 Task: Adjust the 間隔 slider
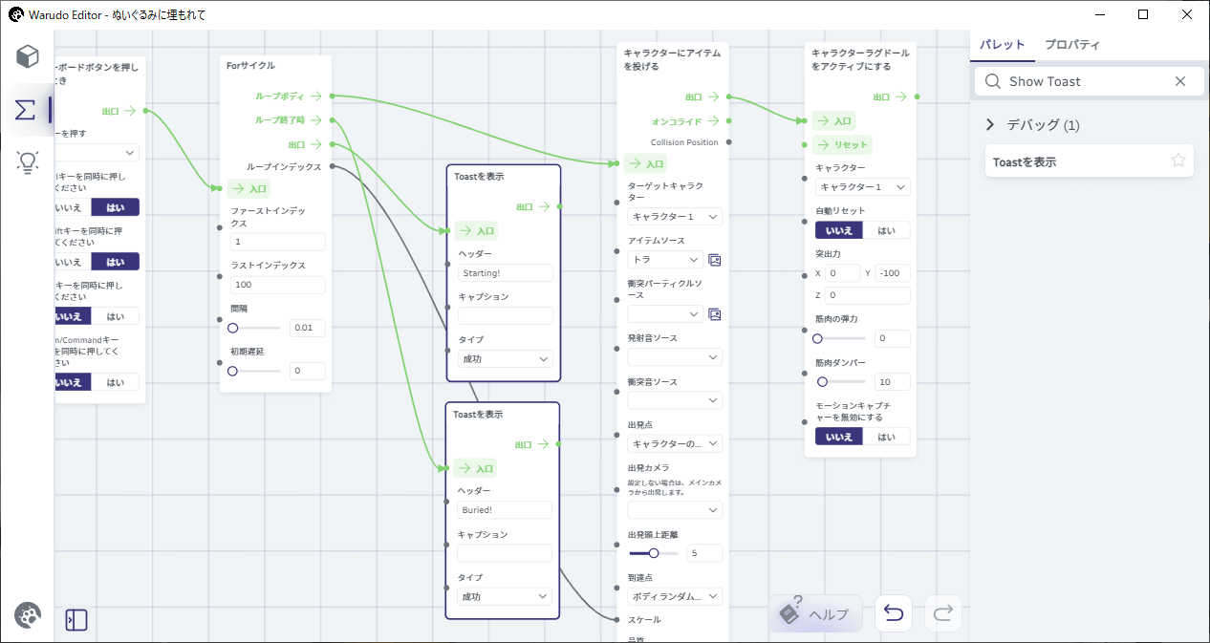pyautogui.click(x=256, y=328)
